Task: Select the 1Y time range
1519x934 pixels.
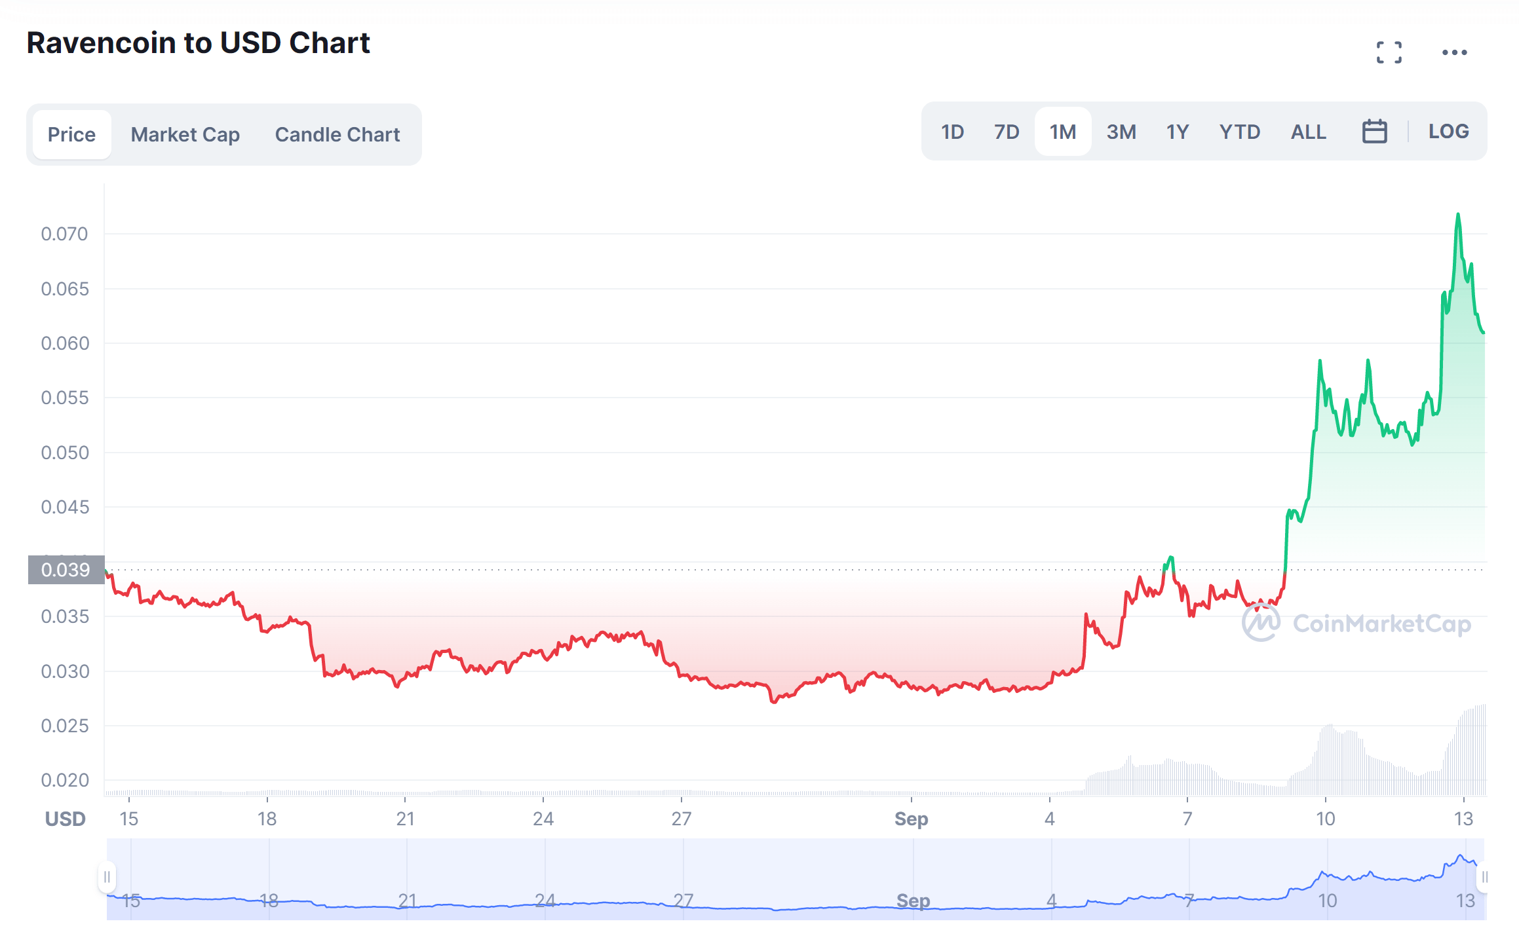Action: tap(1177, 132)
